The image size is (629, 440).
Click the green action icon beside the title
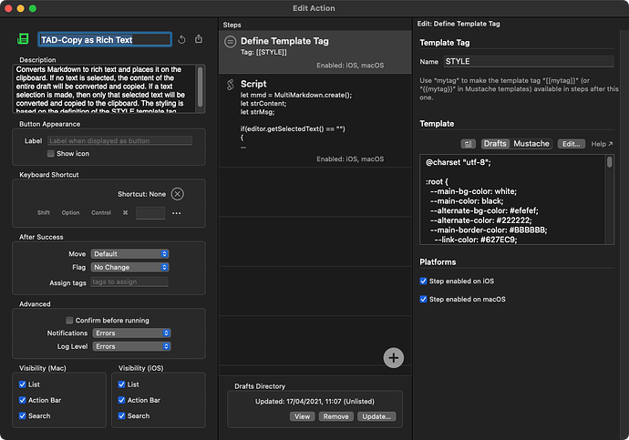[x=24, y=39]
